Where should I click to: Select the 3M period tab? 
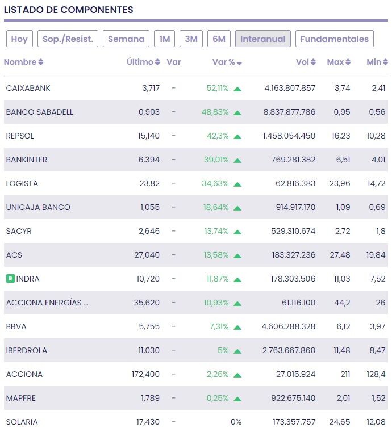point(191,39)
